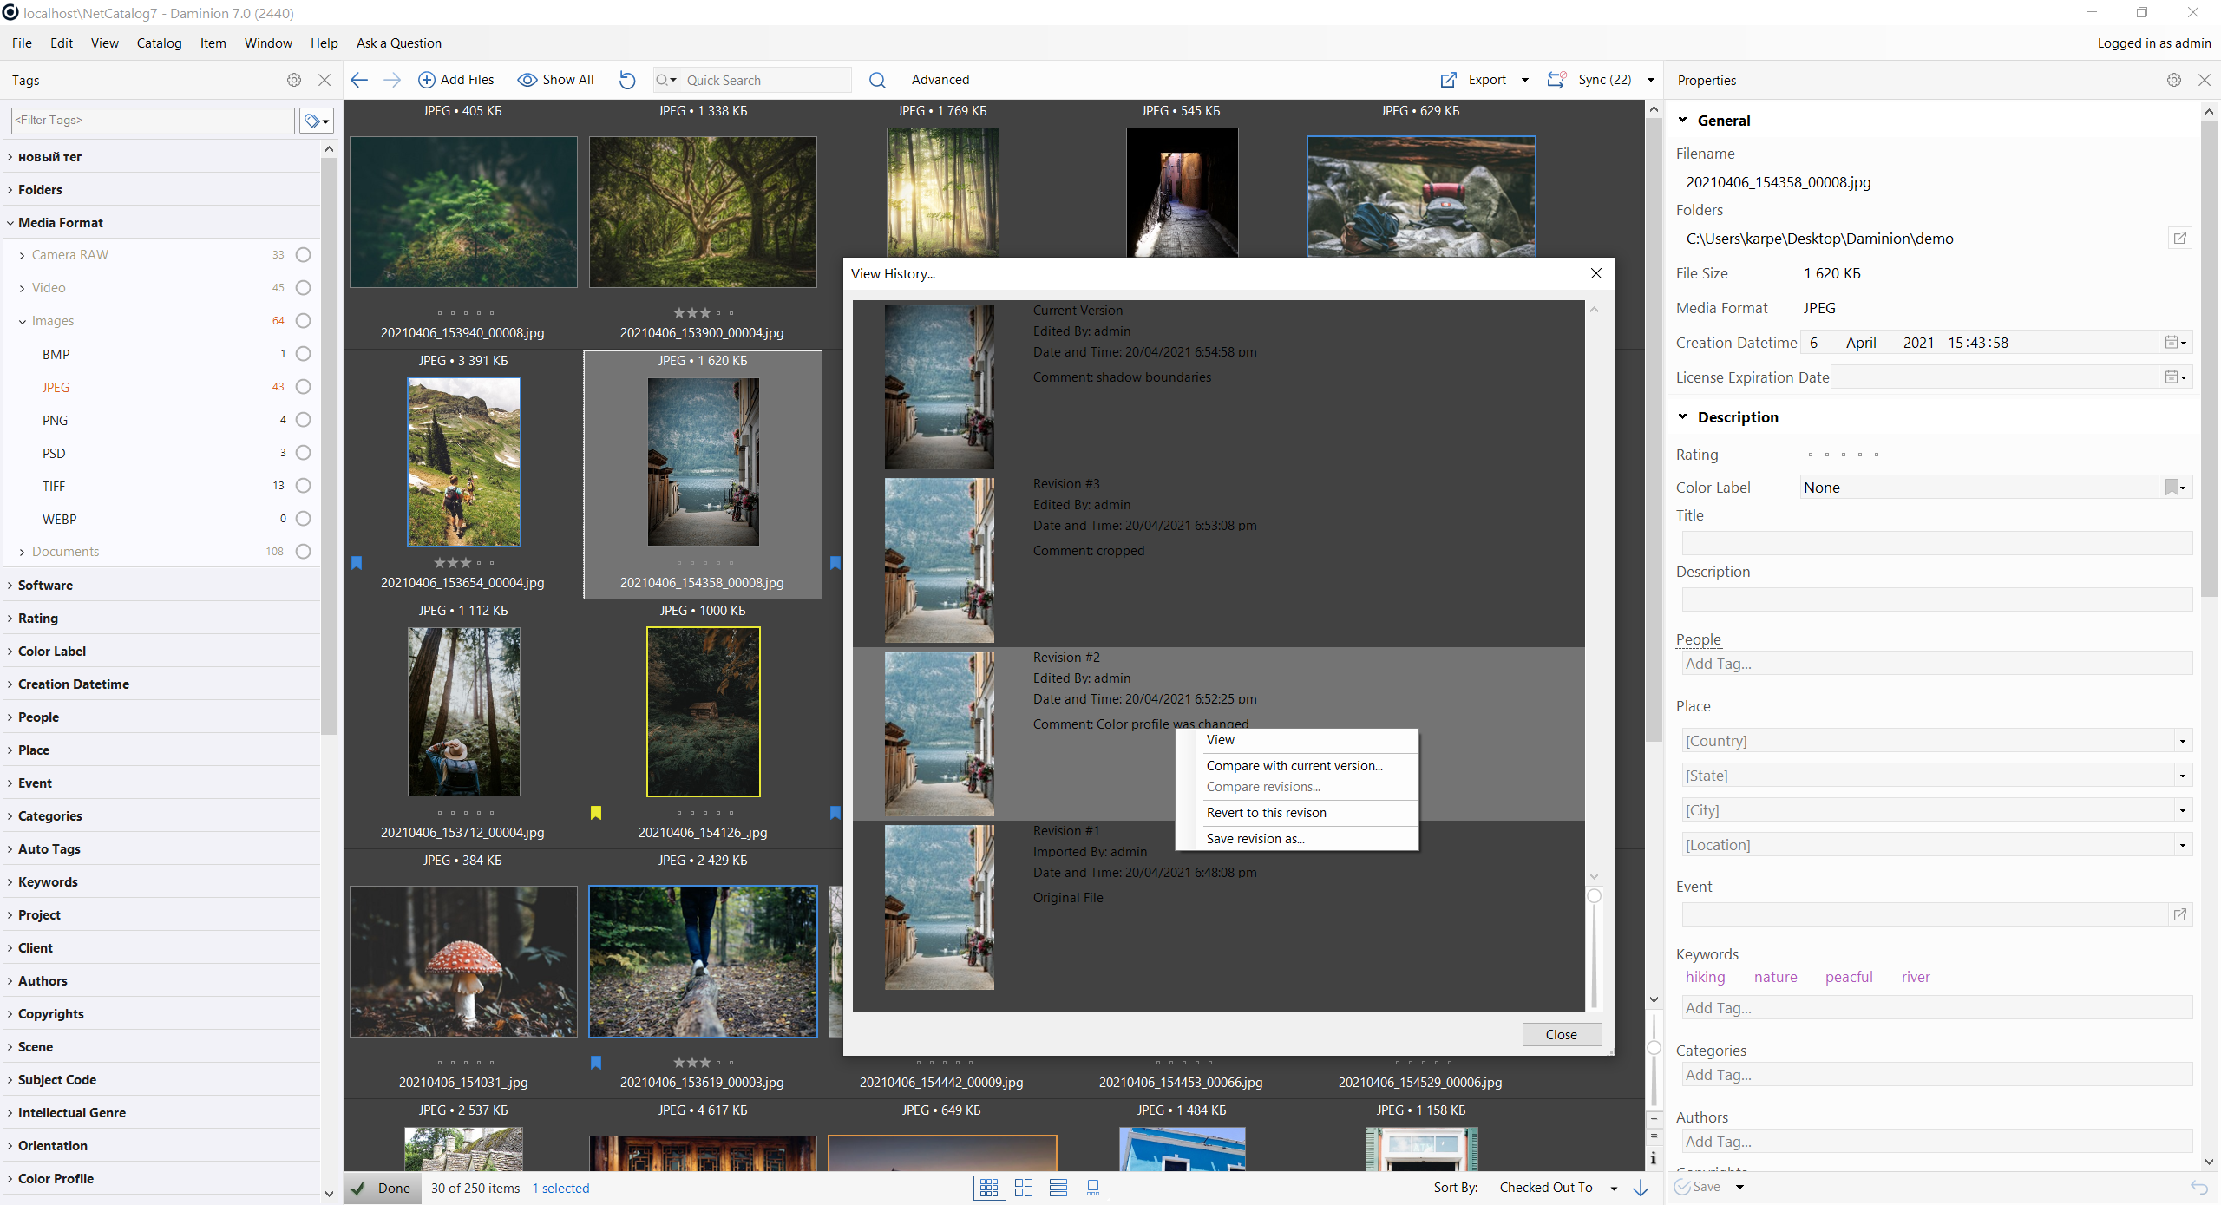Image resolution: width=2221 pixels, height=1205 pixels.
Task: Click the Advanced search link
Action: click(940, 79)
